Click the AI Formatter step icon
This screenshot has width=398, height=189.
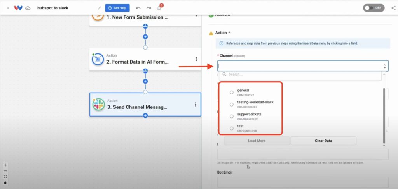[98, 59]
